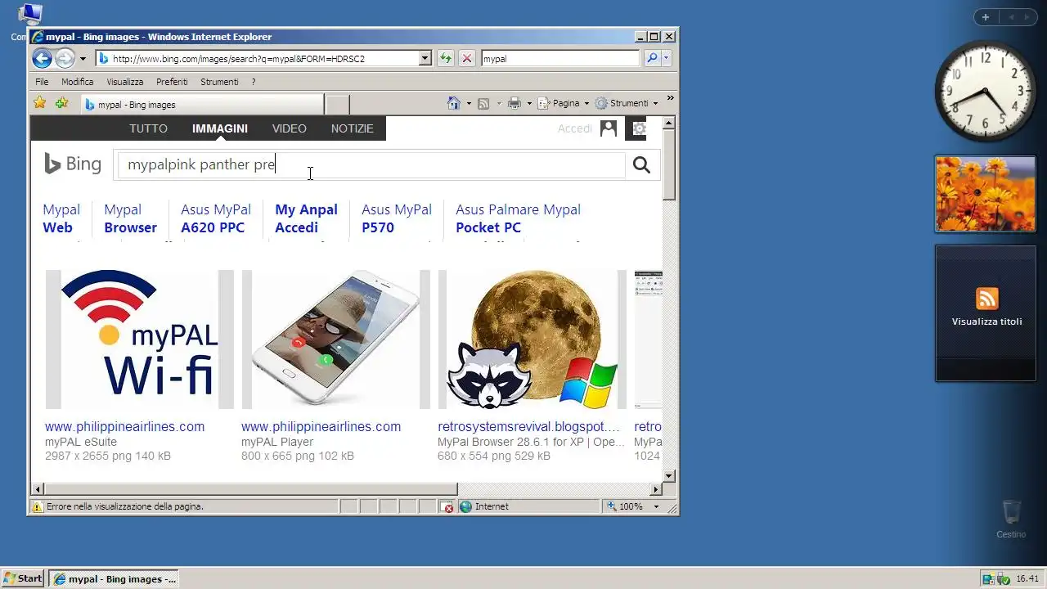Image resolution: width=1047 pixels, height=589 pixels.
Task: Click the RSS feeds icon in the command bar
Action: pyautogui.click(x=483, y=103)
